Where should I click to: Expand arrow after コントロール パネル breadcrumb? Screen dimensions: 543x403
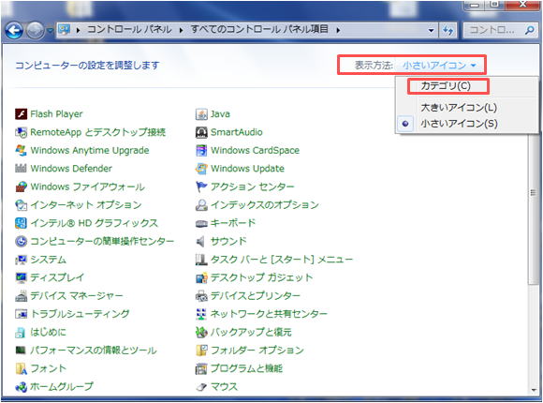pos(181,30)
